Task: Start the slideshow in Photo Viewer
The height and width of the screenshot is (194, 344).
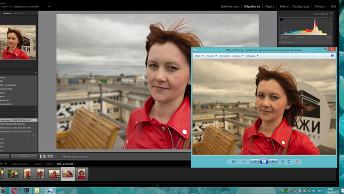Action: point(264,161)
